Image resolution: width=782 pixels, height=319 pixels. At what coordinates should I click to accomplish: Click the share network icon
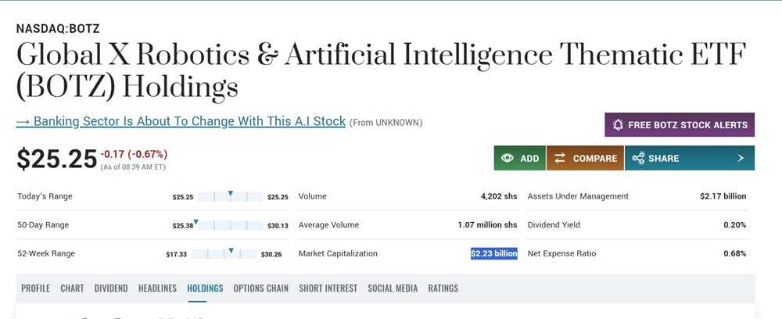(638, 158)
